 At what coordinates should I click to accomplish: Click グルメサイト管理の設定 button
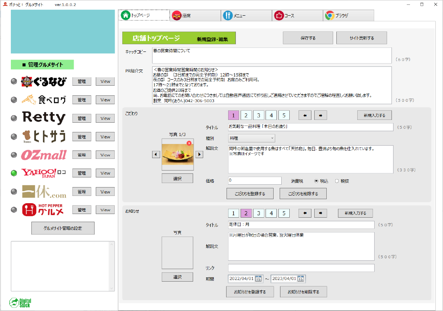(x=63, y=228)
